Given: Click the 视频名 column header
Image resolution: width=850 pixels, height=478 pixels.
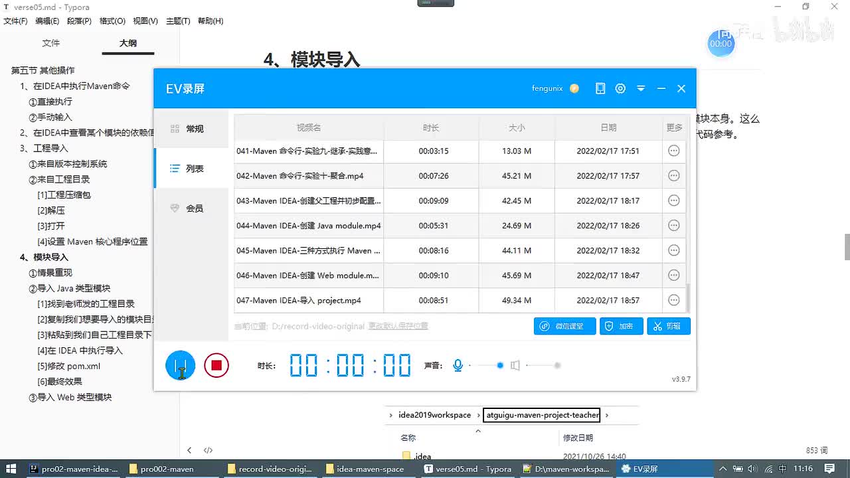Looking at the screenshot, I should click(x=309, y=127).
